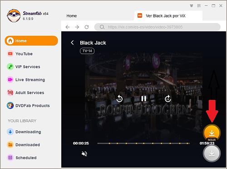Click the gray download button below timer
Viewport: 227px width, 169px height.
click(212, 153)
